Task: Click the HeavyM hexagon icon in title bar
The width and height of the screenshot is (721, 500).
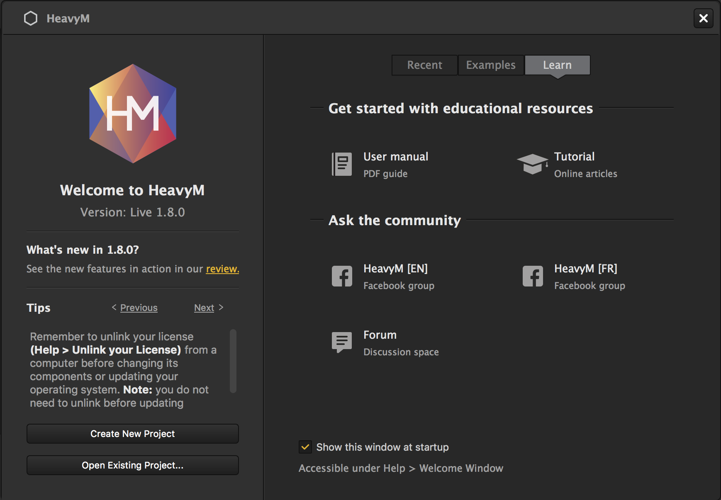Action: click(31, 18)
